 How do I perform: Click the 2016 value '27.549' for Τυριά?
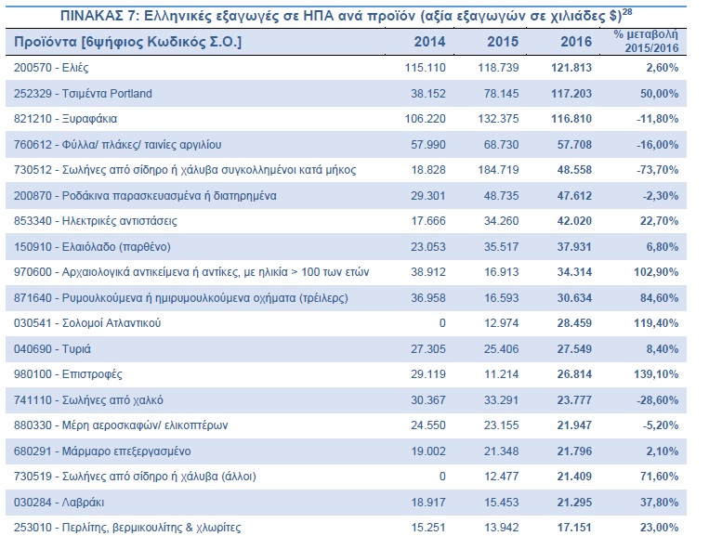point(574,349)
